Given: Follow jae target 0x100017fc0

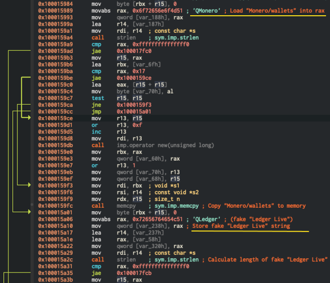Looking at the screenshot, I should [134, 51].
